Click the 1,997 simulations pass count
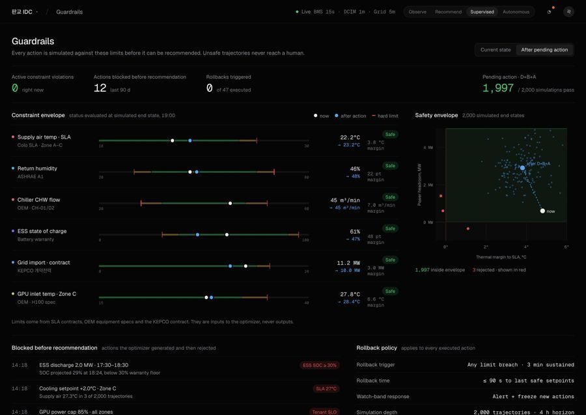586x415 pixels. point(498,88)
